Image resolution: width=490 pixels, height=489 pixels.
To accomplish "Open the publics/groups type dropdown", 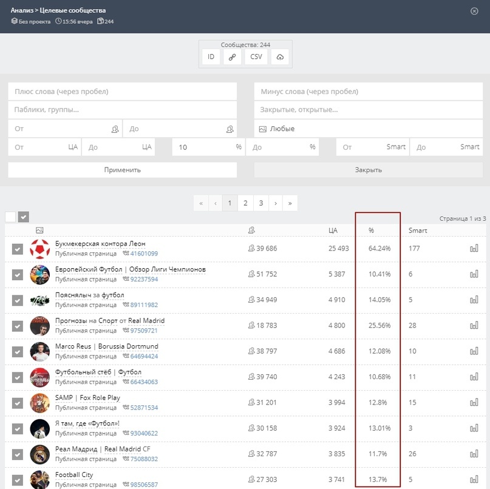I will [123, 110].
